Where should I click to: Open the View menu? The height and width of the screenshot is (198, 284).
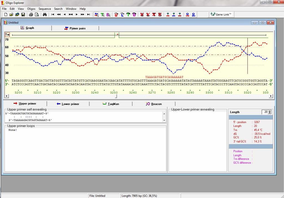click(x=21, y=9)
